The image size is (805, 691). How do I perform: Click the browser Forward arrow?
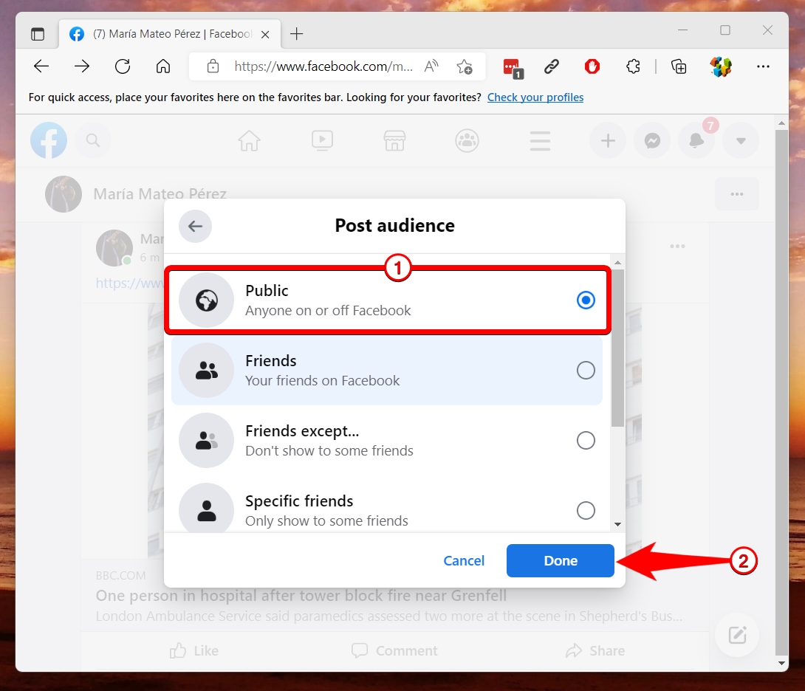(x=82, y=66)
